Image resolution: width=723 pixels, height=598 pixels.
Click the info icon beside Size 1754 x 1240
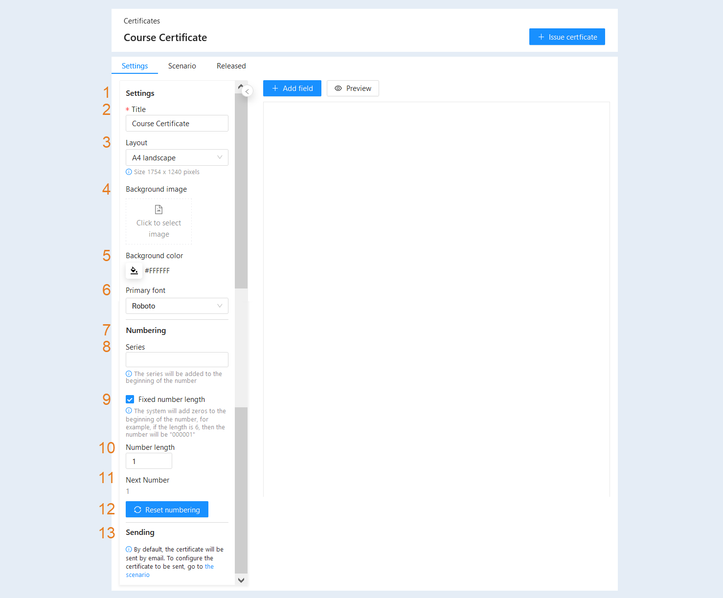tap(129, 172)
